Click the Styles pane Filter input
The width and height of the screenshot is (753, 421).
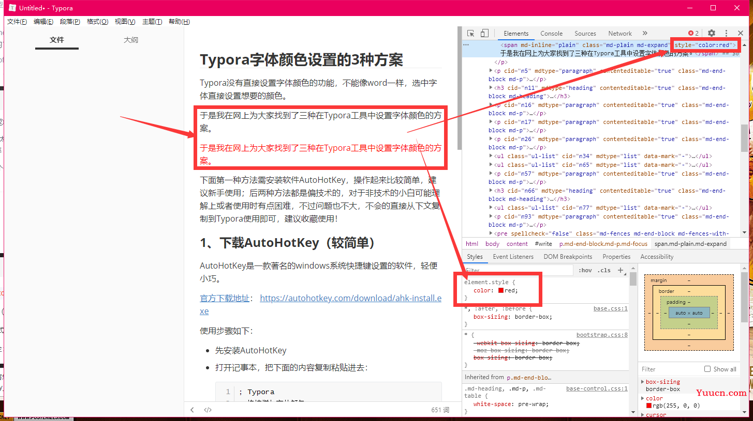click(x=519, y=270)
